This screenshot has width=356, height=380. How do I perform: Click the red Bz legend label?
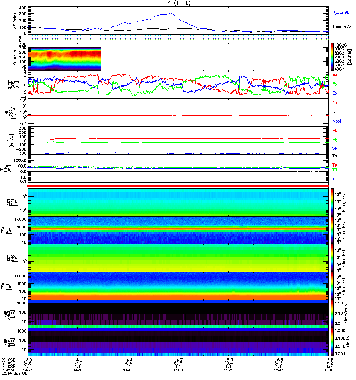click(x=335, y=74)
